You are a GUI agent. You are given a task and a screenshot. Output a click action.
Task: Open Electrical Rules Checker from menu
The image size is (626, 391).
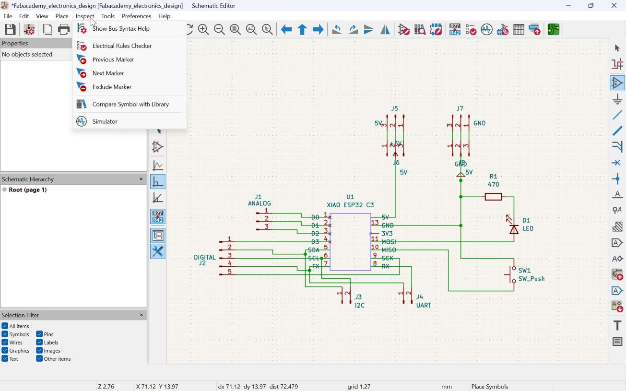tap(122, 46)
